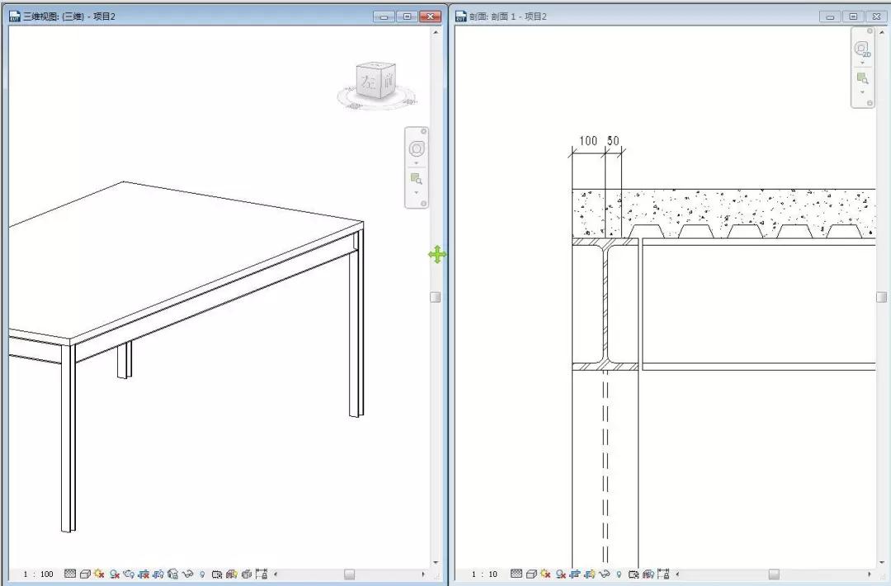Click the ViewCube in 3D view

(375, 81)
